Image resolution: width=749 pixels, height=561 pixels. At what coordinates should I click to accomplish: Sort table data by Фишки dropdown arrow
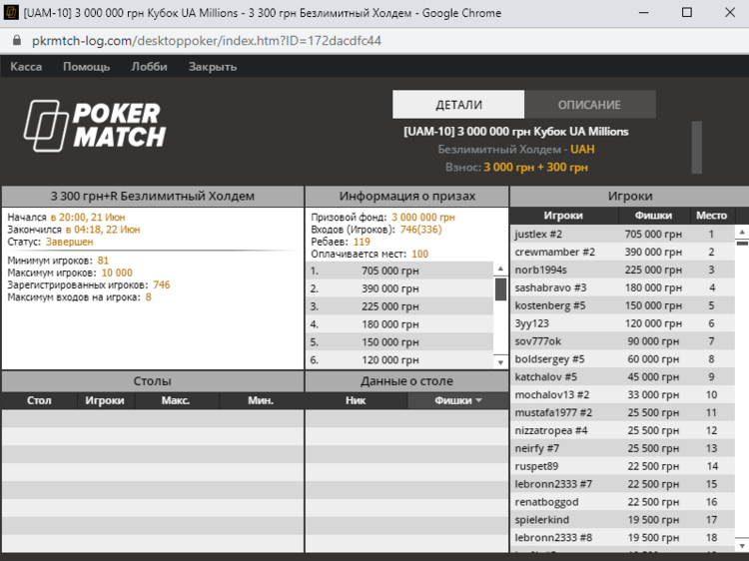(x=477, y=400)
